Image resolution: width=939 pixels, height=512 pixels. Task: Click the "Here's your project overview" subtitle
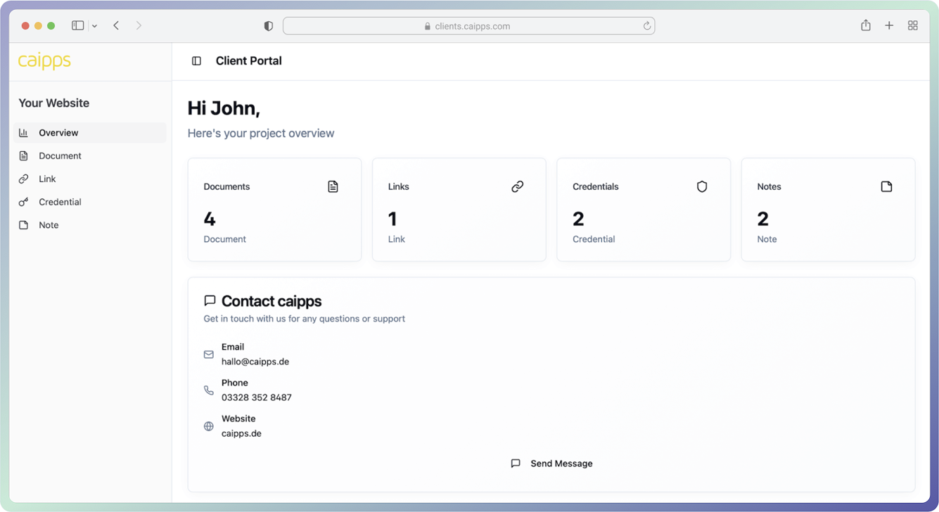261,134
